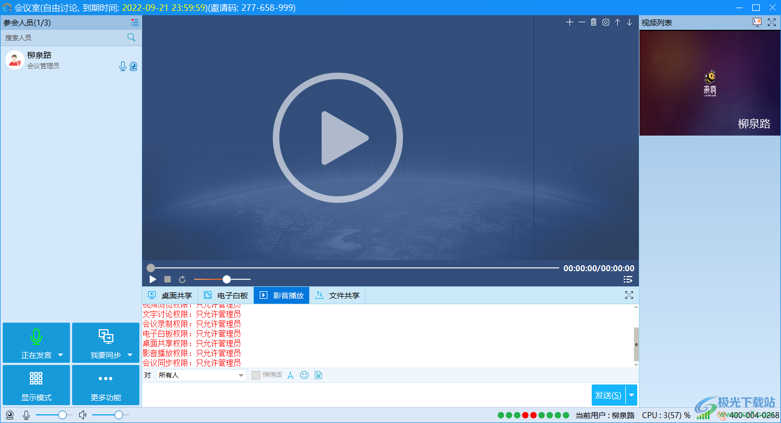Click the search icon in participant search
781x423 pixels.
(131, 37)
